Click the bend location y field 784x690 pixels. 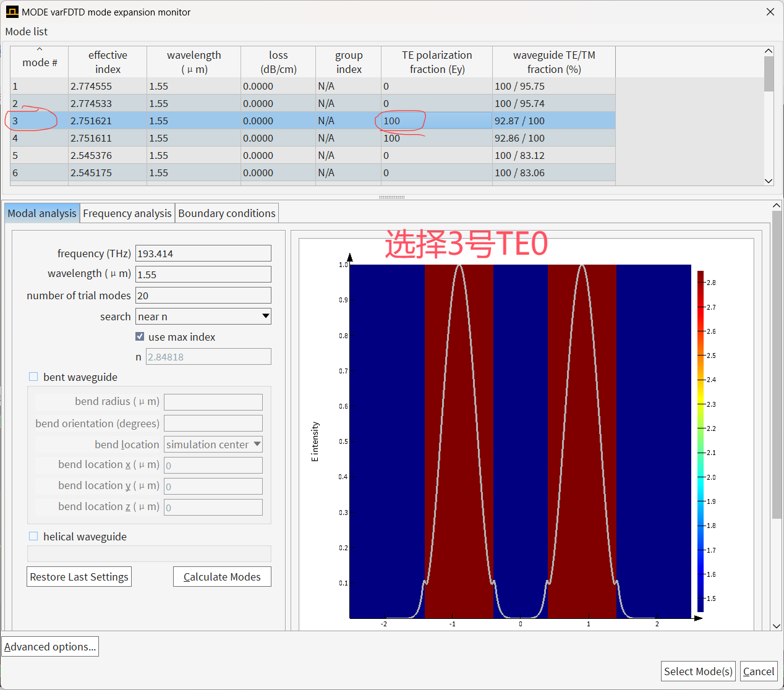(x=213, y=487)
